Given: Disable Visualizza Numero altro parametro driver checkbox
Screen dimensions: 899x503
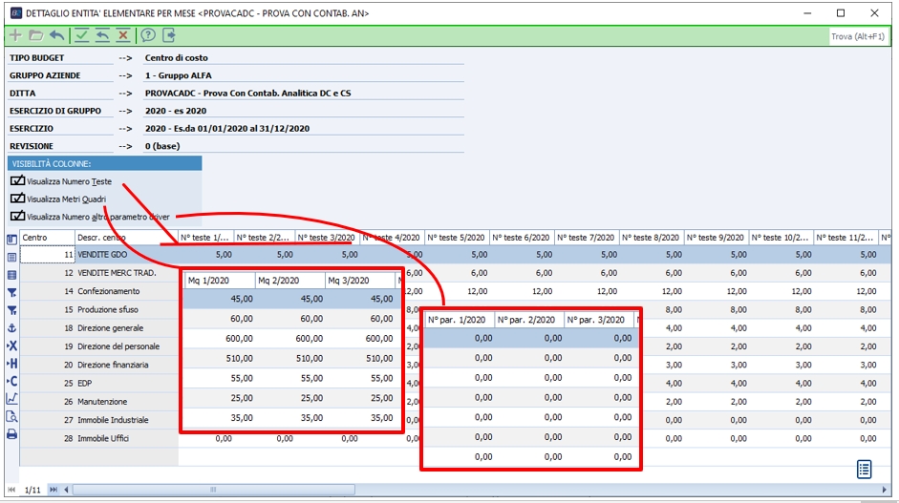Looking at the screenshot, I should pyautogui.click(x=17, y=216).
